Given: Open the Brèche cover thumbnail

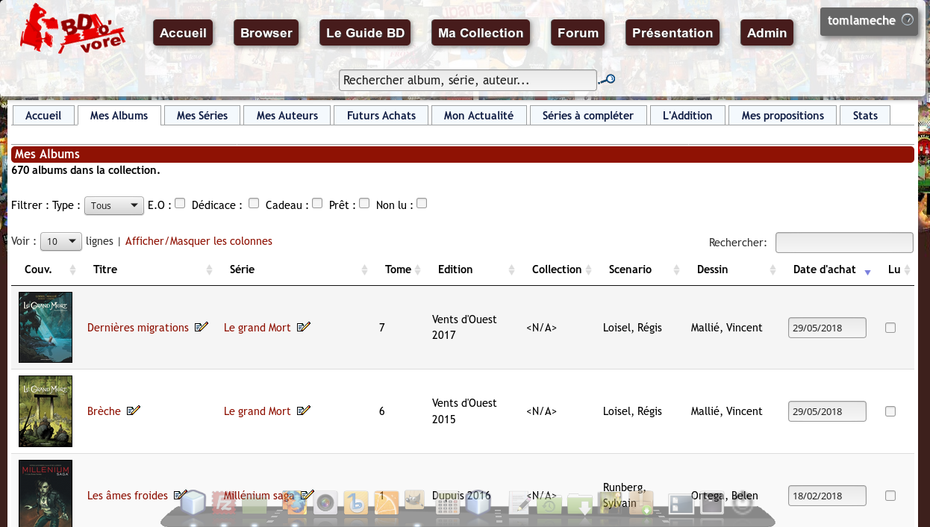Looking at the screenshot, I should 46,411.
